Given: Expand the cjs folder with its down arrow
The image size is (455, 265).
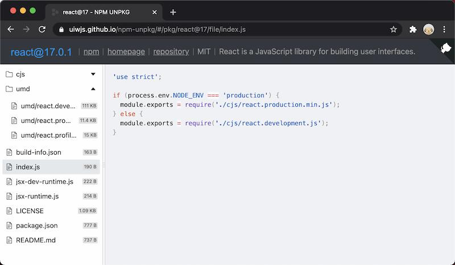Looking at the screenshot, I should [93, 74].
